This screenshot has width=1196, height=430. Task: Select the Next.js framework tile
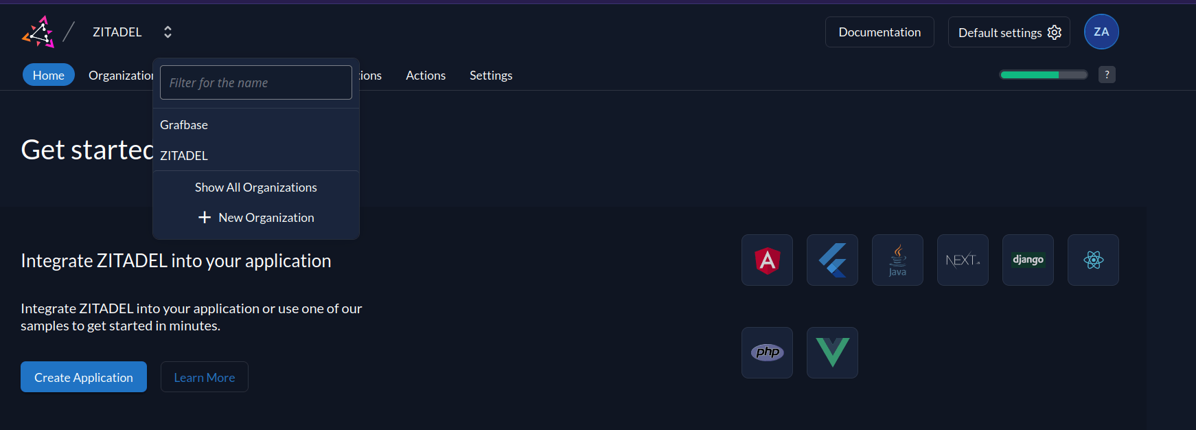tap(963, 260)
